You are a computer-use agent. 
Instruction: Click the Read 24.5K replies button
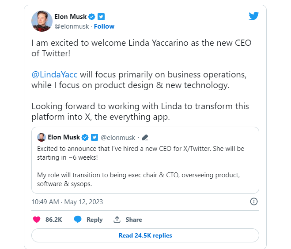145,235
